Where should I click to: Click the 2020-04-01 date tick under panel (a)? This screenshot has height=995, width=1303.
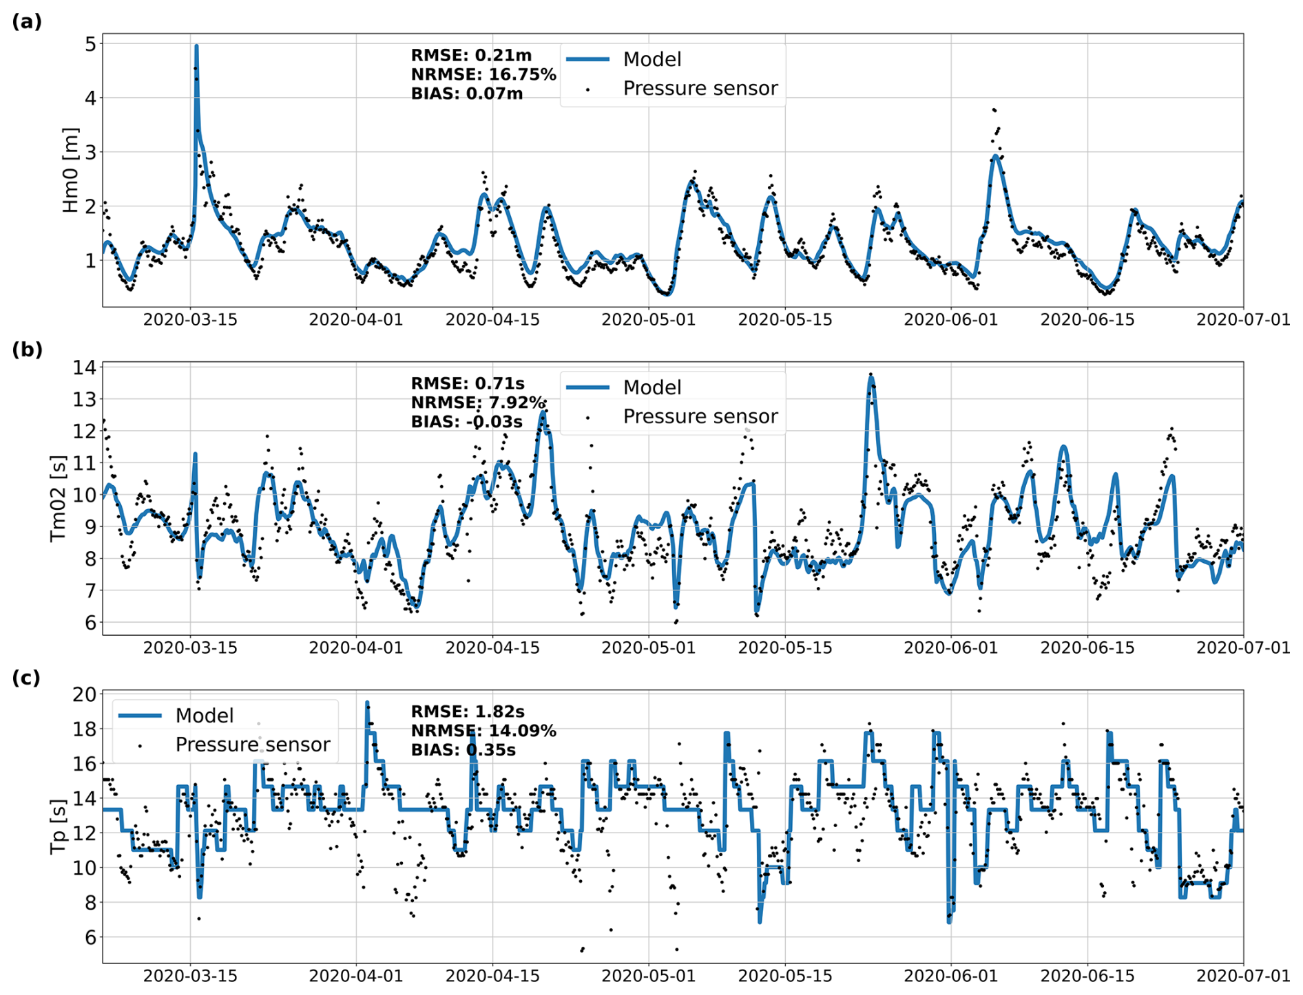click(355, 320)
